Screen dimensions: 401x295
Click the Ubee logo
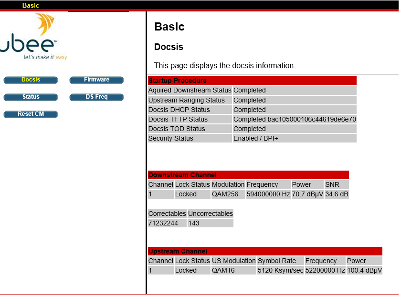click(x=33, y=37)
